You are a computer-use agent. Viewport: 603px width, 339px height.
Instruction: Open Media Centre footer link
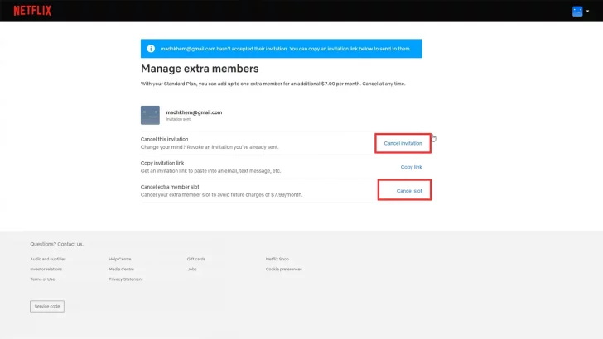click(121, 269)
